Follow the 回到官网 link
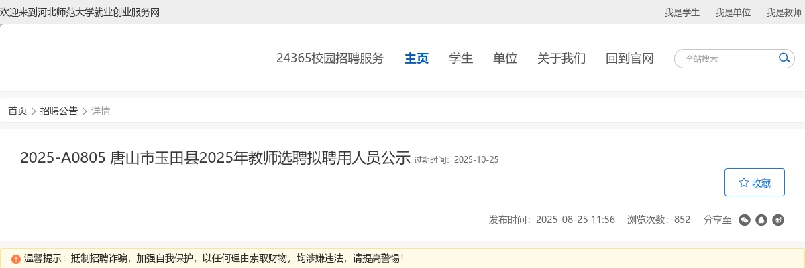805x268 pixels. pyautogui.click(x=630, y=58)
